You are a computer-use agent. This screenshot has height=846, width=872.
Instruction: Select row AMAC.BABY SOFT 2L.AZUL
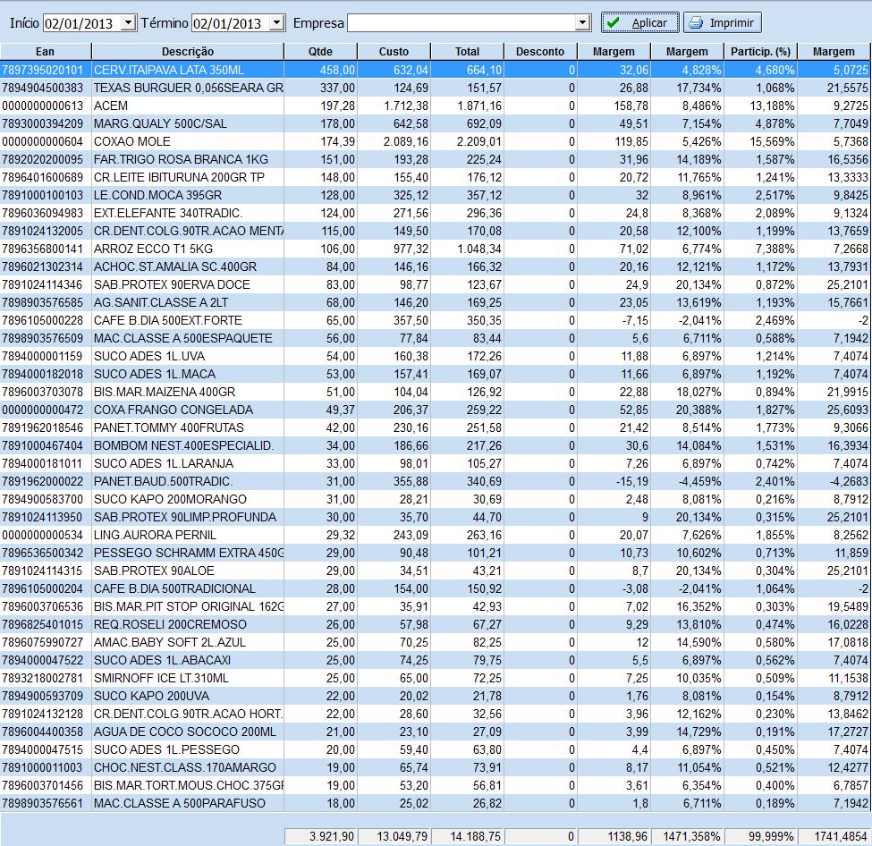pos(435,642)
